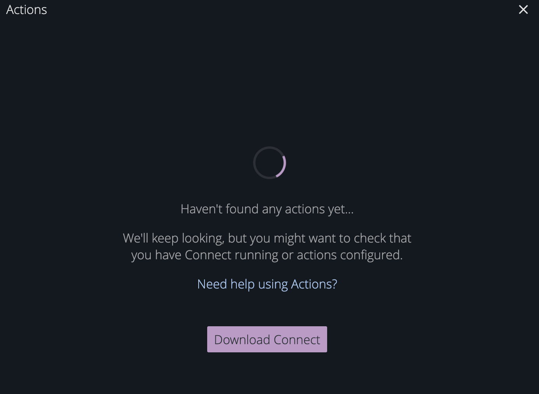Click the word 'Actions?' in the help link
539x394 pixels.
tap(314, 284)
